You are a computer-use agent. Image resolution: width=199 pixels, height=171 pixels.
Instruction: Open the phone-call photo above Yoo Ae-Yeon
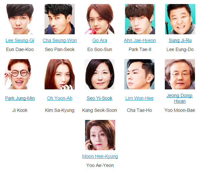coord(100,135)
